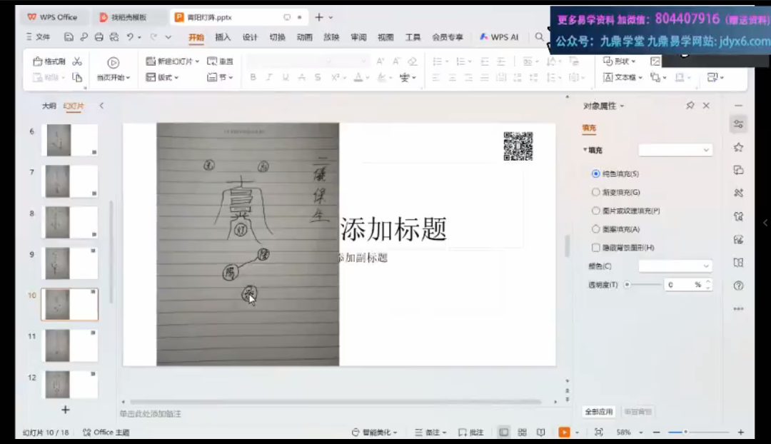Click the 全部应用 button

(598, 412)
